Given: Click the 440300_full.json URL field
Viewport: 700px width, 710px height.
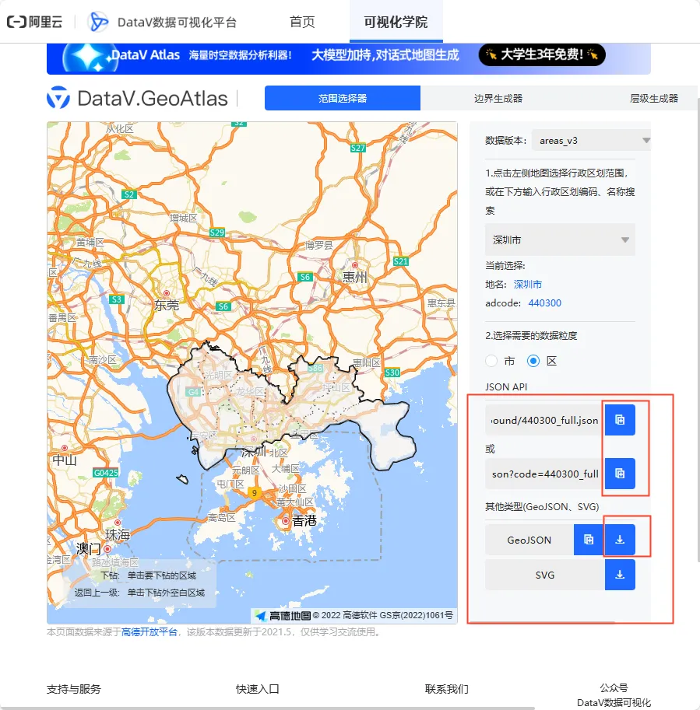Looking at the screenshot, I should point(544,420).
